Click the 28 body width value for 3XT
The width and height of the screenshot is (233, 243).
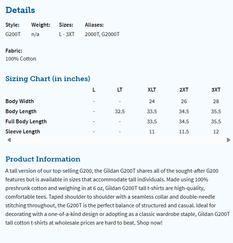point(216,101)
